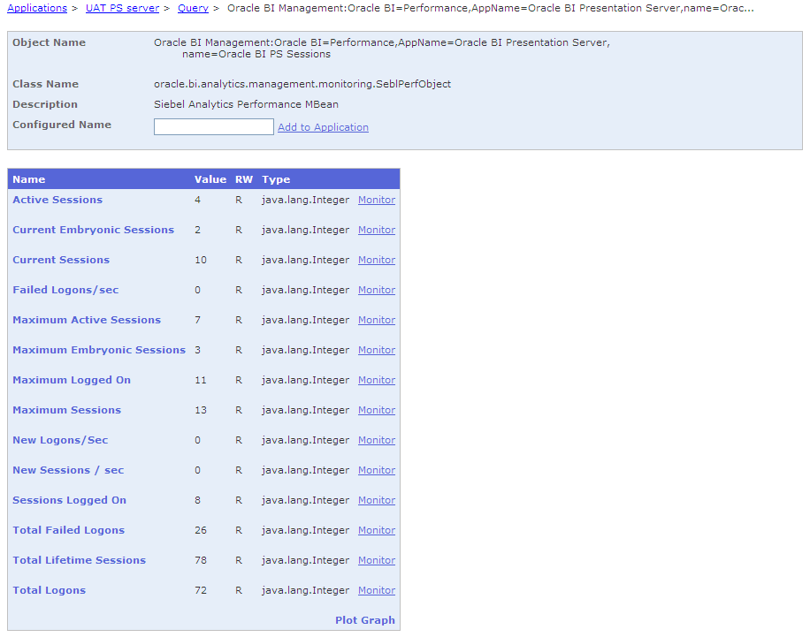Image resolution: width=810 pixels, height=637 pixels.
Task: Open the Active Sessions attribute
Action: pyautogui.click(x=57, y=200)
